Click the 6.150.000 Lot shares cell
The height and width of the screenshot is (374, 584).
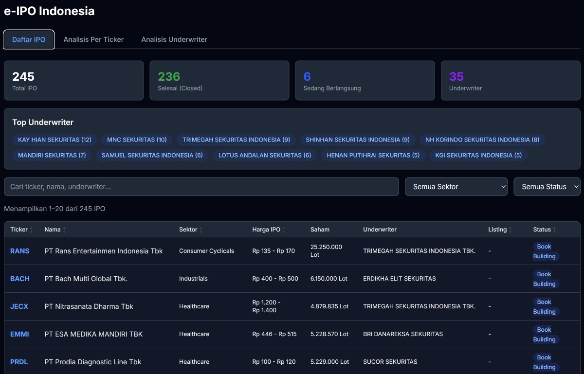329,279
